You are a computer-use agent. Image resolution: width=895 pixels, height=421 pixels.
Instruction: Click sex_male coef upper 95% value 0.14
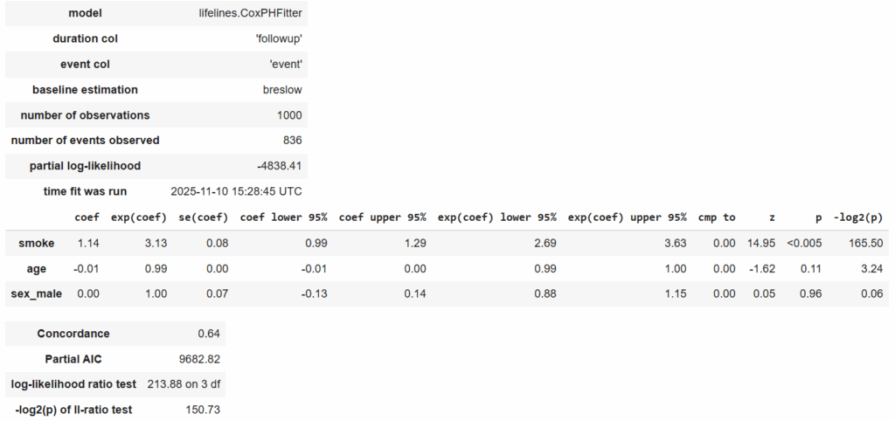point(415,293)
